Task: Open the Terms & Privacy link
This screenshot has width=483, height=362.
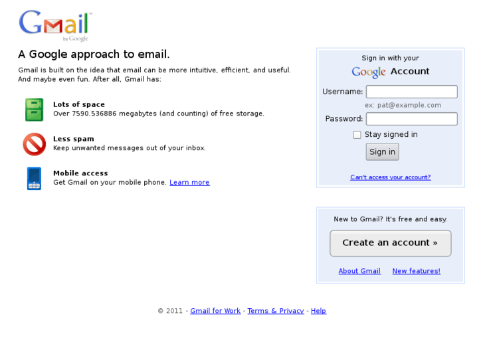Action: click(276, 311)
